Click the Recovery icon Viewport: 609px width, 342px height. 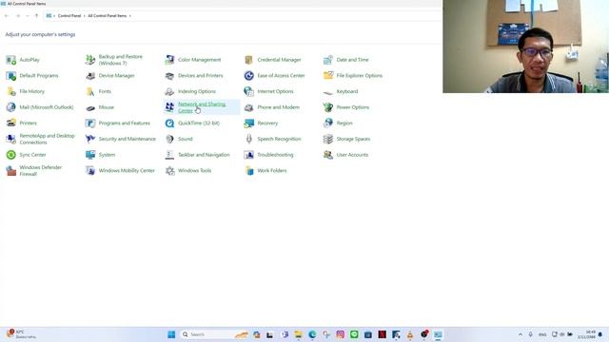click(x=249, y=123)
